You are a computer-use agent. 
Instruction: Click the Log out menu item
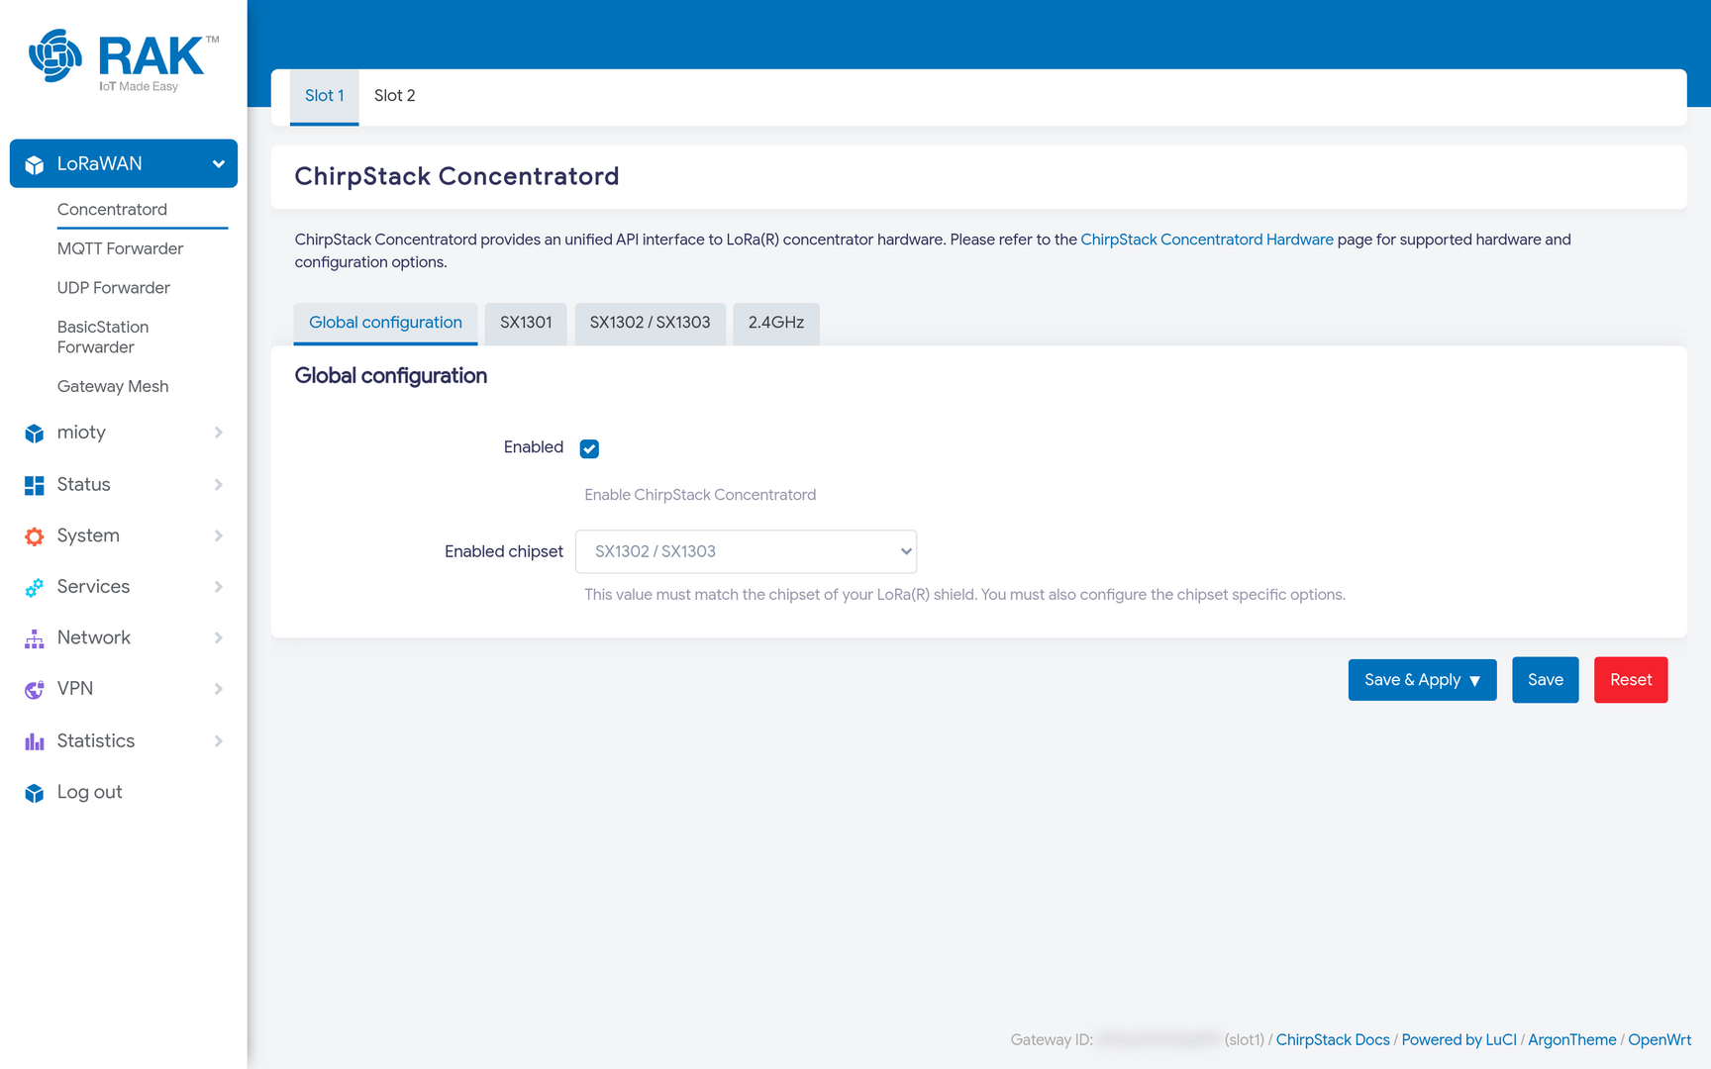pyautogui.click(x=89, y=792)
